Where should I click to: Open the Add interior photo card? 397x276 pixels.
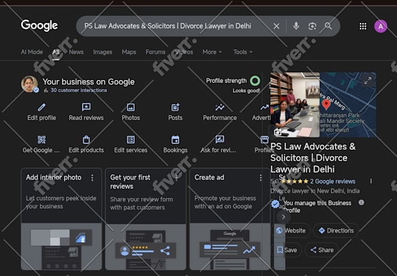61,219
